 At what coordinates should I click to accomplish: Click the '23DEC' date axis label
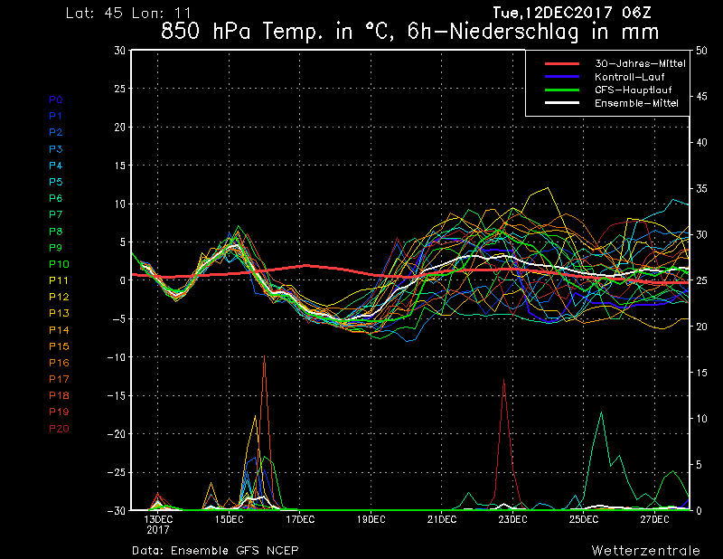point(512,519)
